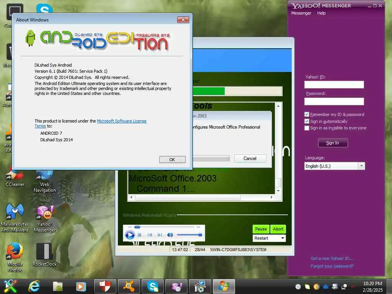Close the About Windows dialog with X

point(183,20)
